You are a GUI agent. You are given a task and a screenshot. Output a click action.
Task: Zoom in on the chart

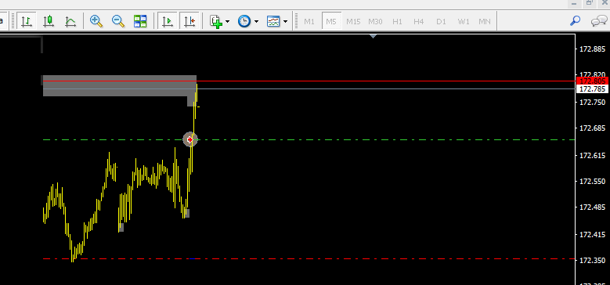[x=96, y=21]
